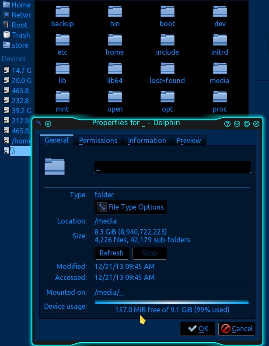This screenshot has height=346, width=269.
Task: Select the include folder
Action: [167, 45]
